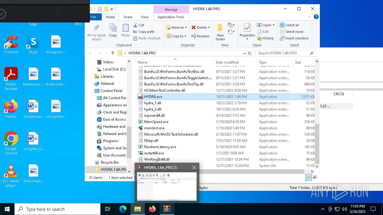Click the Up one level arrow
The height and width of the screenshot is (215, 383).
(x=113, y=53)
